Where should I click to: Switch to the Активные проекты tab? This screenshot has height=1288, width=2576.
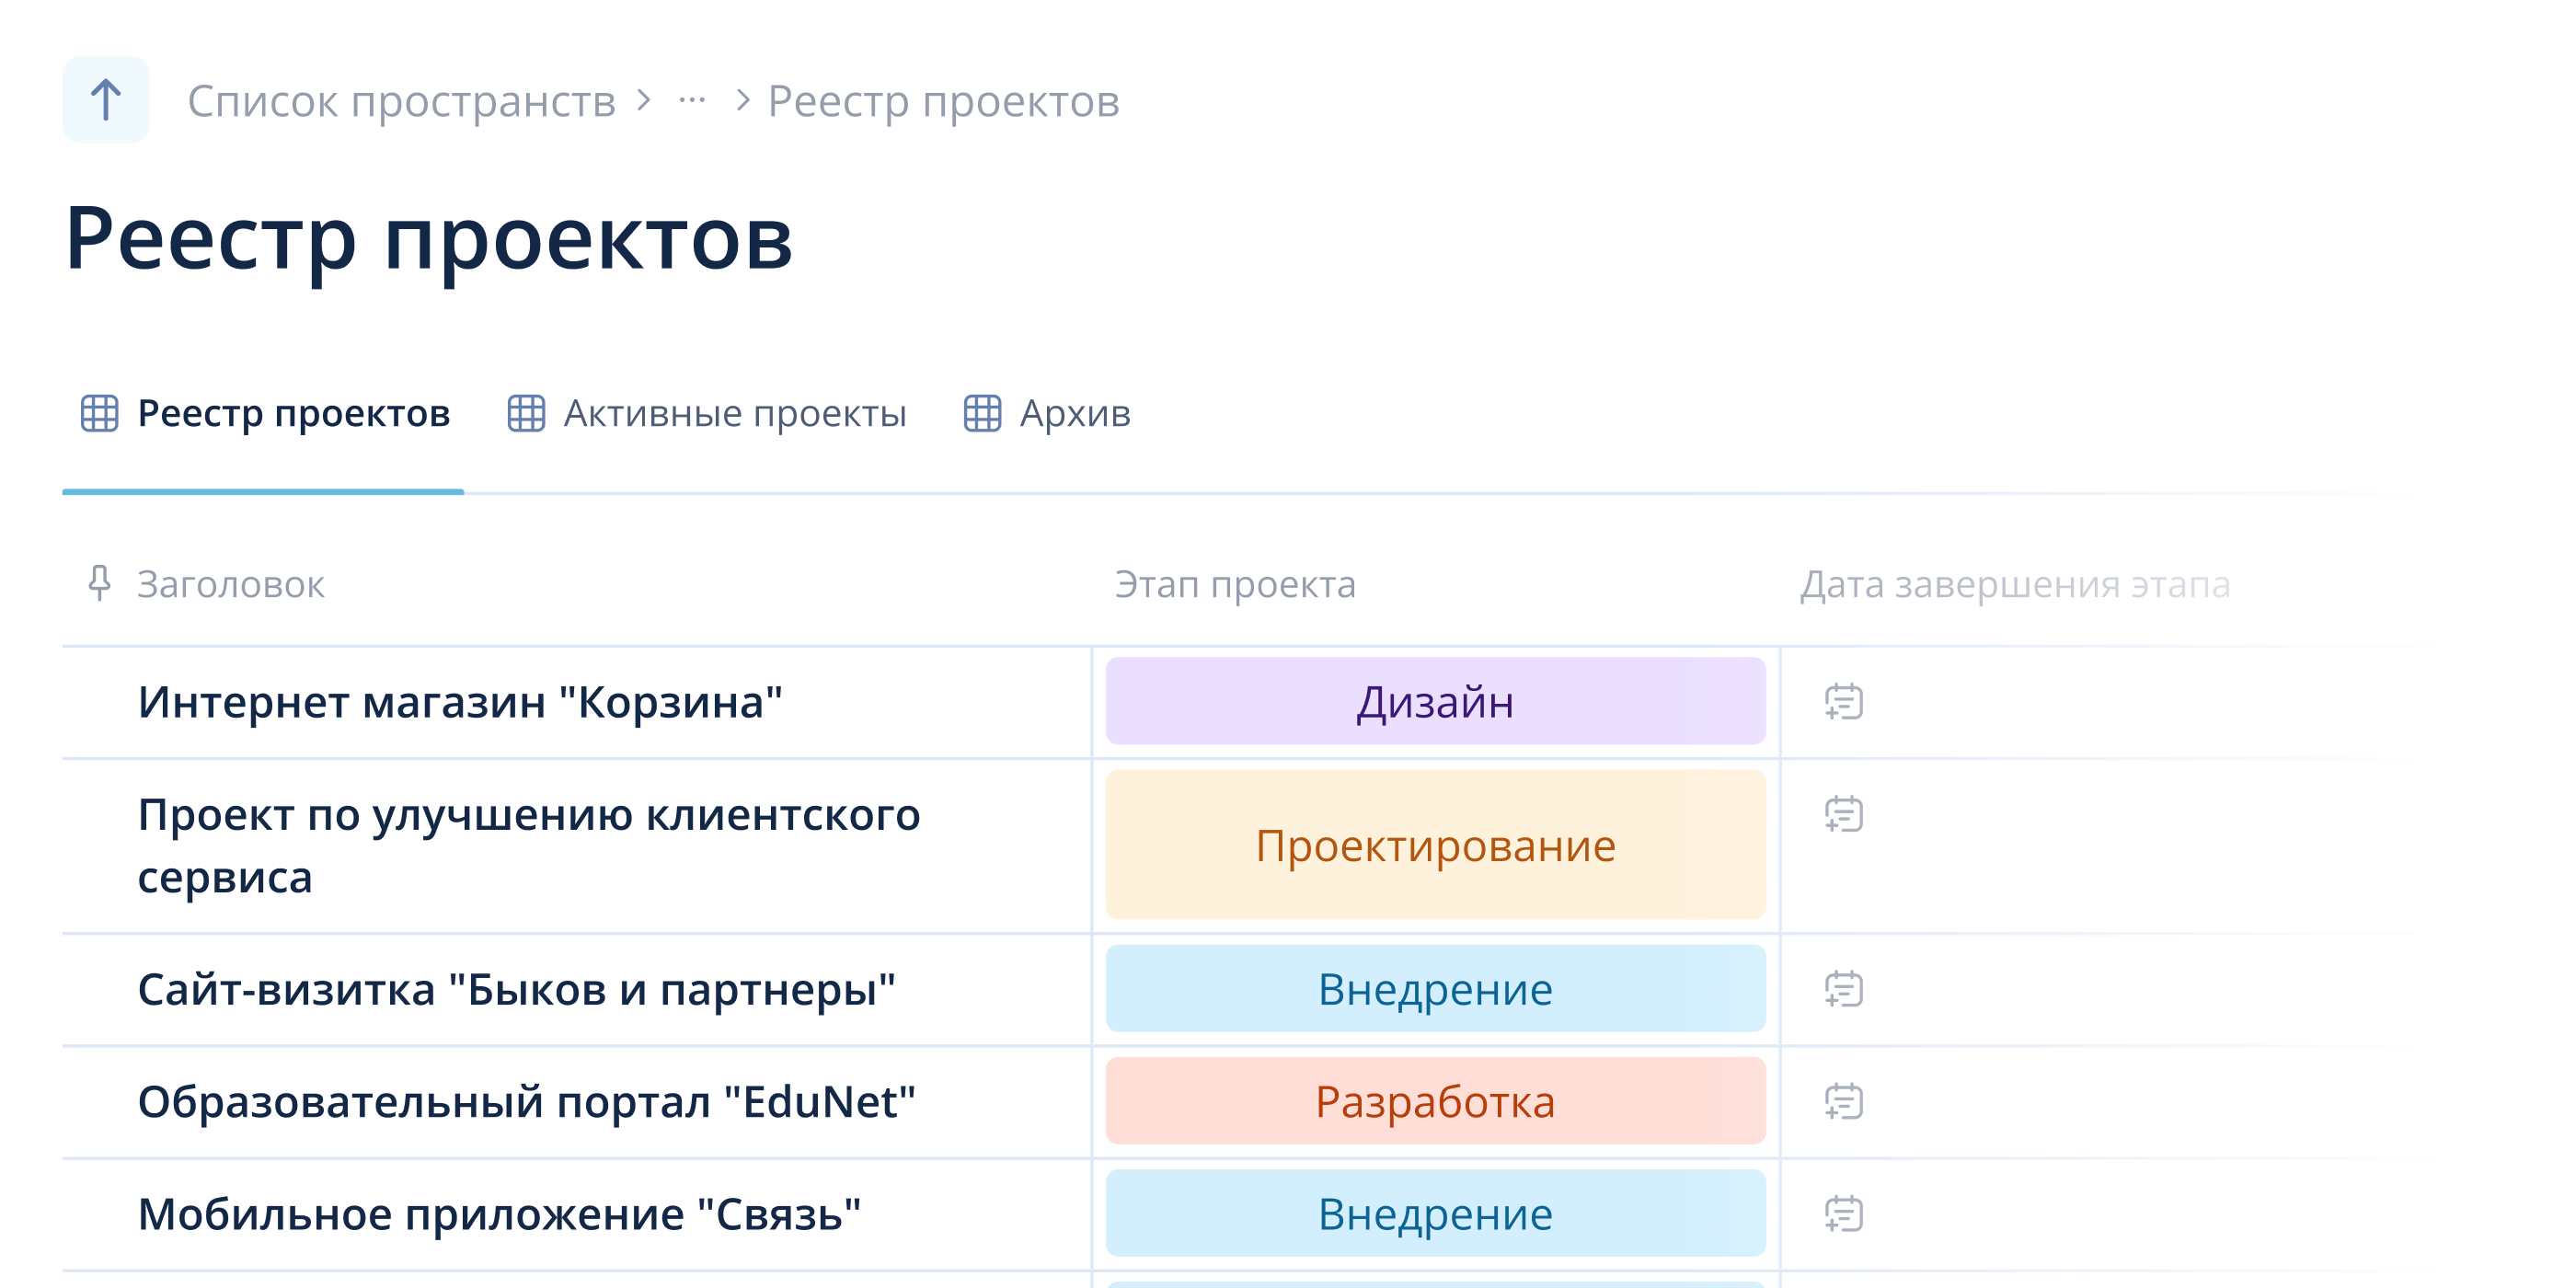click(x=707, y=413)
